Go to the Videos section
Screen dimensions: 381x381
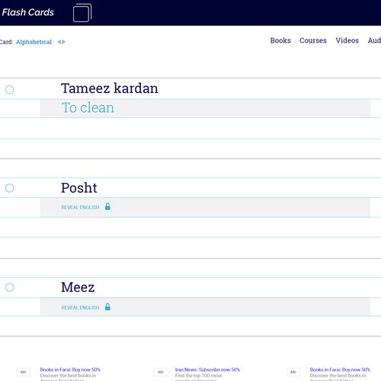point(347,40)
